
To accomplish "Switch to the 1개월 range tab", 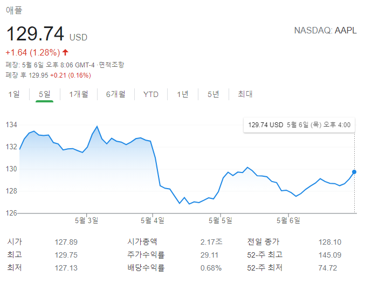I will (x=79, y=94).
